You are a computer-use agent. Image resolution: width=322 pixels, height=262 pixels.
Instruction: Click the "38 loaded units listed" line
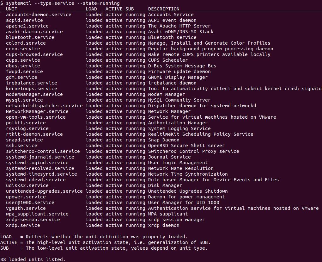point(33,259)
